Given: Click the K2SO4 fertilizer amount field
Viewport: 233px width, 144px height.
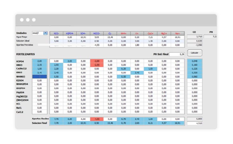Looking at the screenshot, I should 40,81.
